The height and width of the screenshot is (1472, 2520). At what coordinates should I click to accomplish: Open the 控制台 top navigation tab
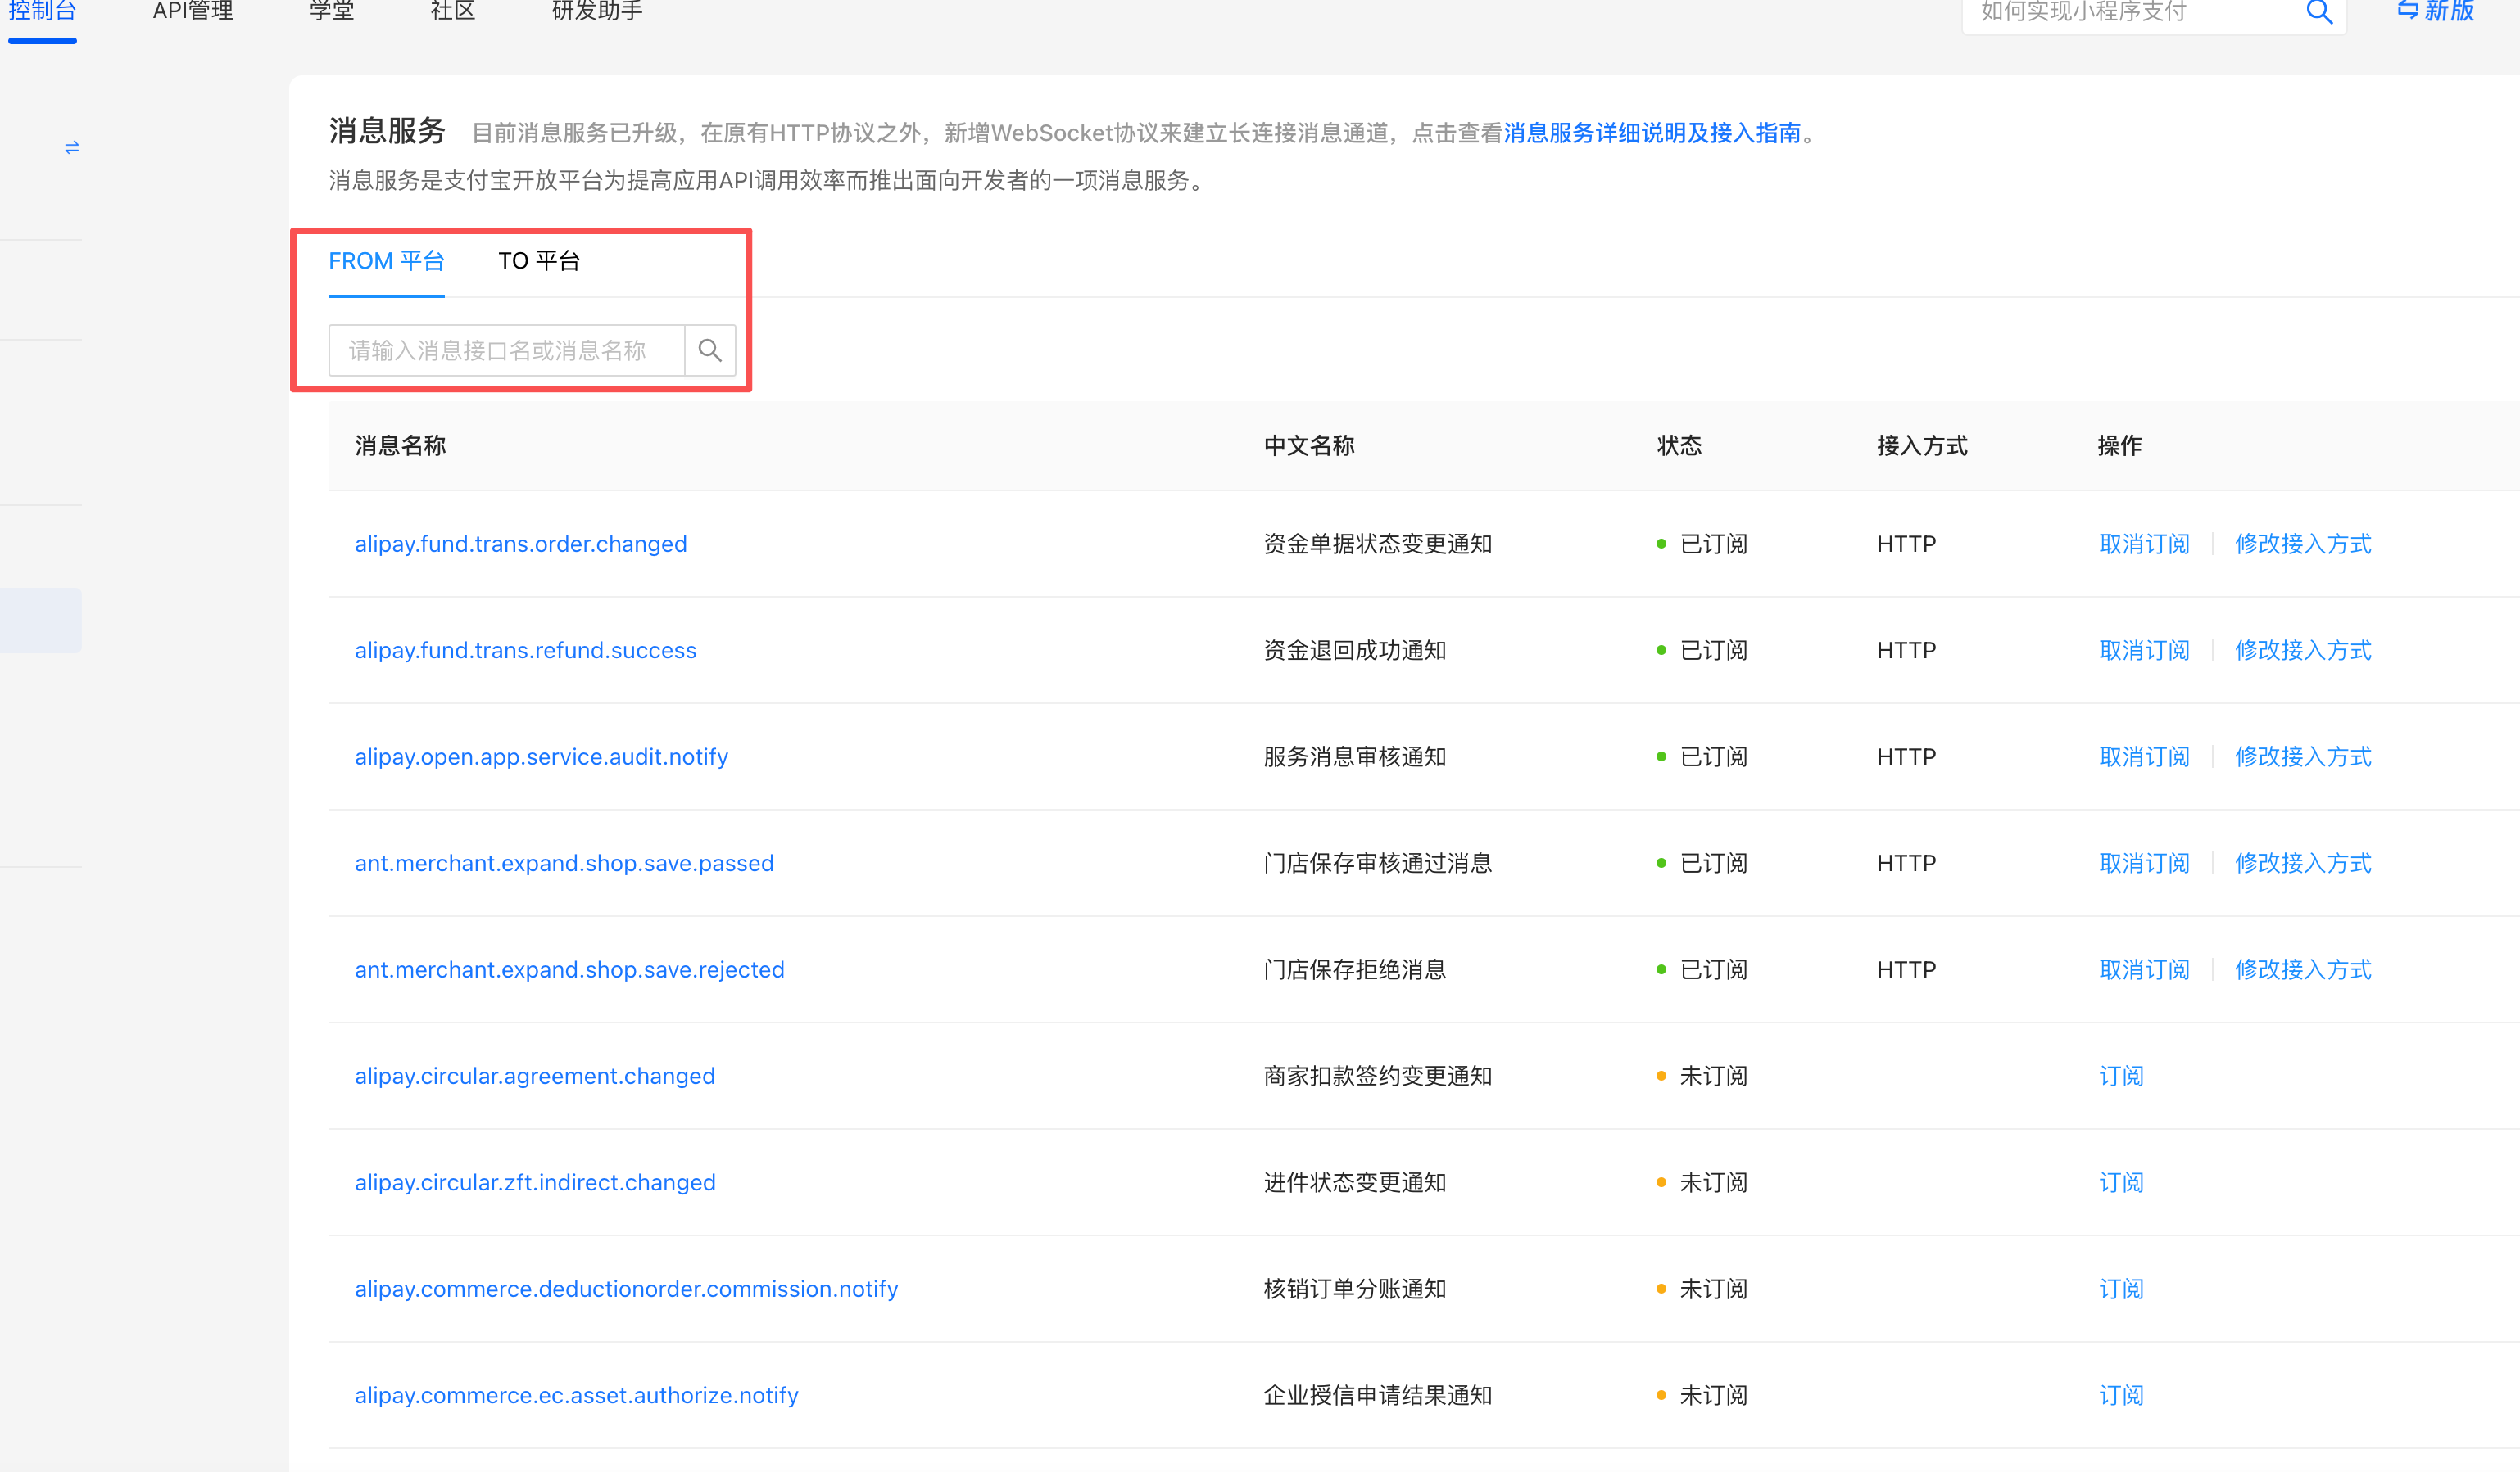pyautogui.click(x=42, y=12)
